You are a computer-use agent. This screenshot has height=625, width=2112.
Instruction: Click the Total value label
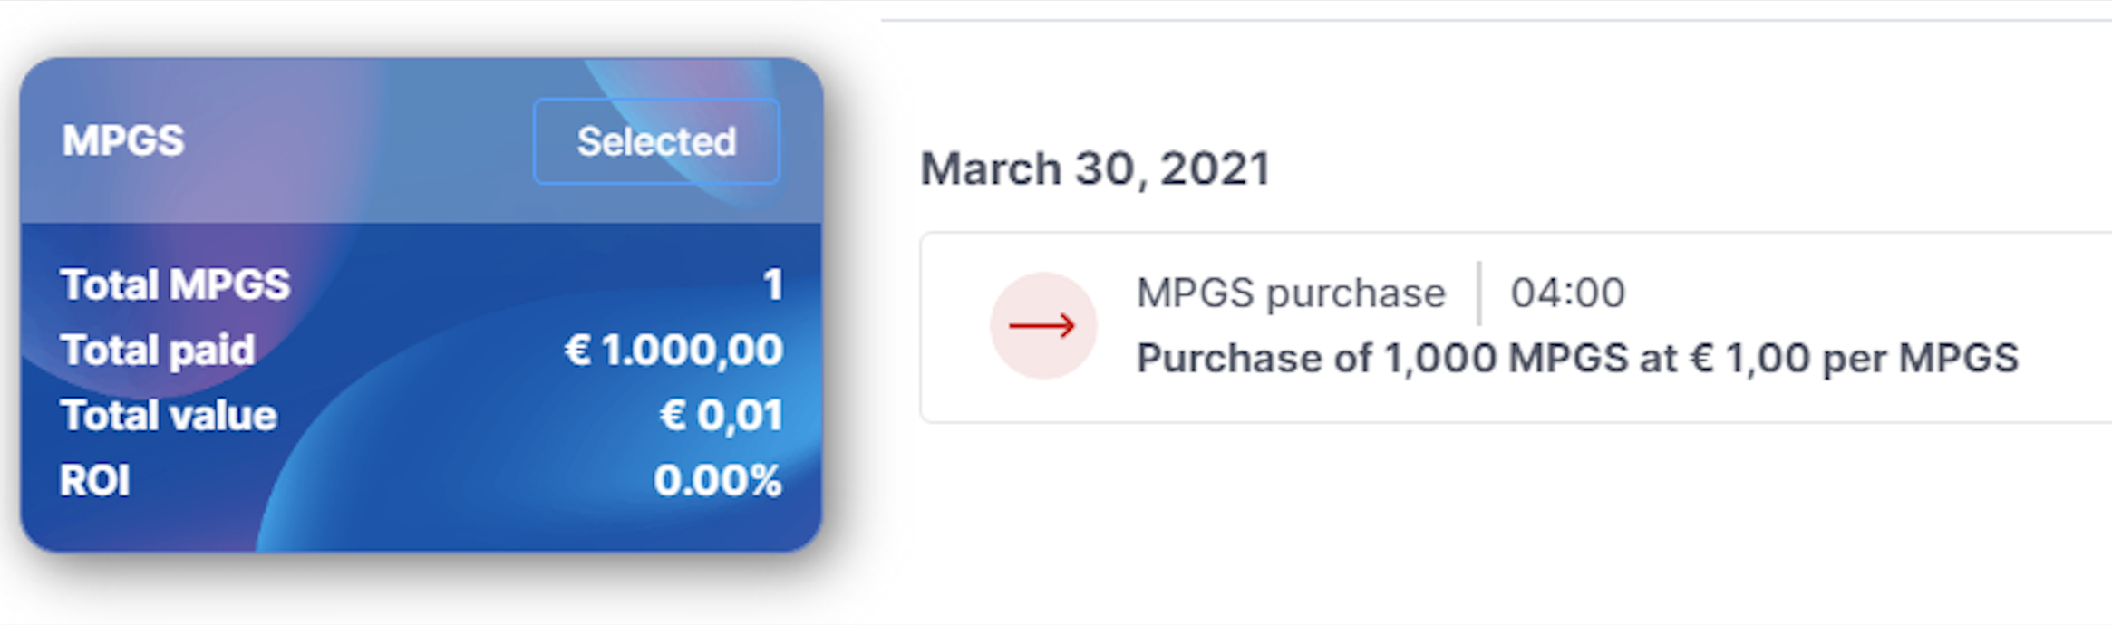tap(169, 416)
